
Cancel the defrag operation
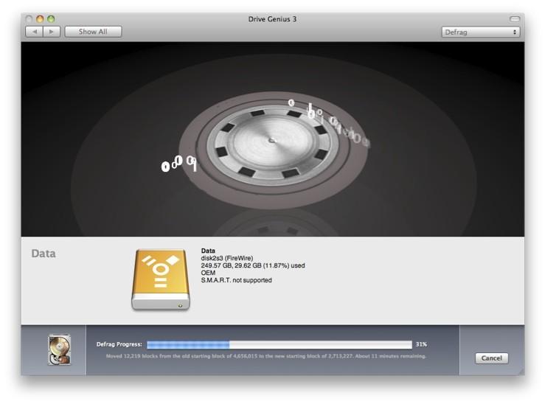tap(491, 358)
